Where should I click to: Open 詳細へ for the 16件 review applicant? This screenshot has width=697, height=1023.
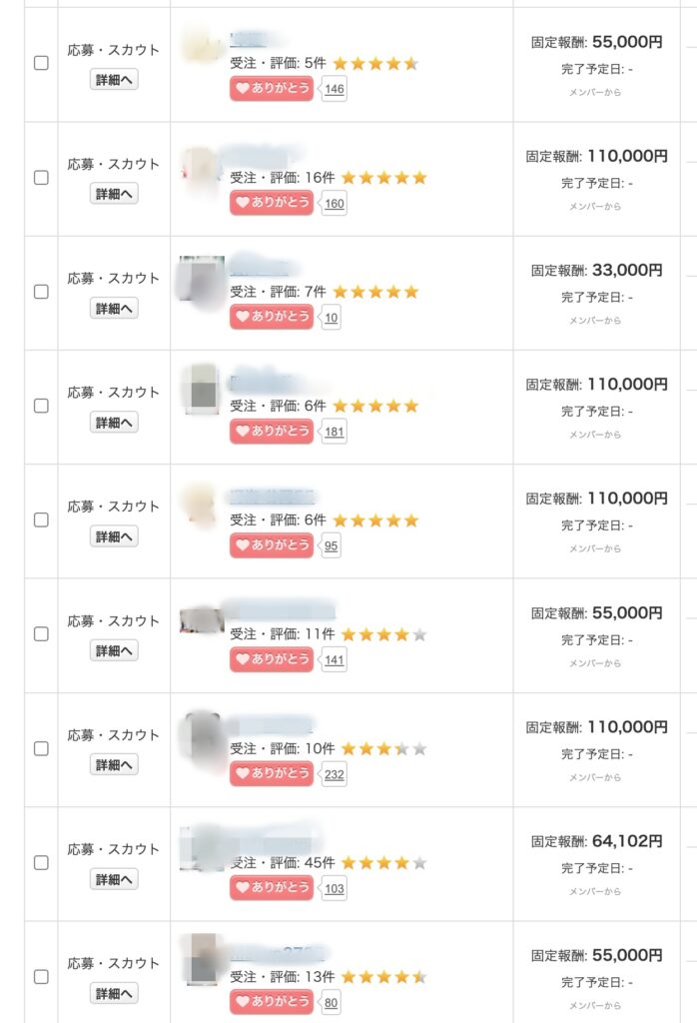115,194
